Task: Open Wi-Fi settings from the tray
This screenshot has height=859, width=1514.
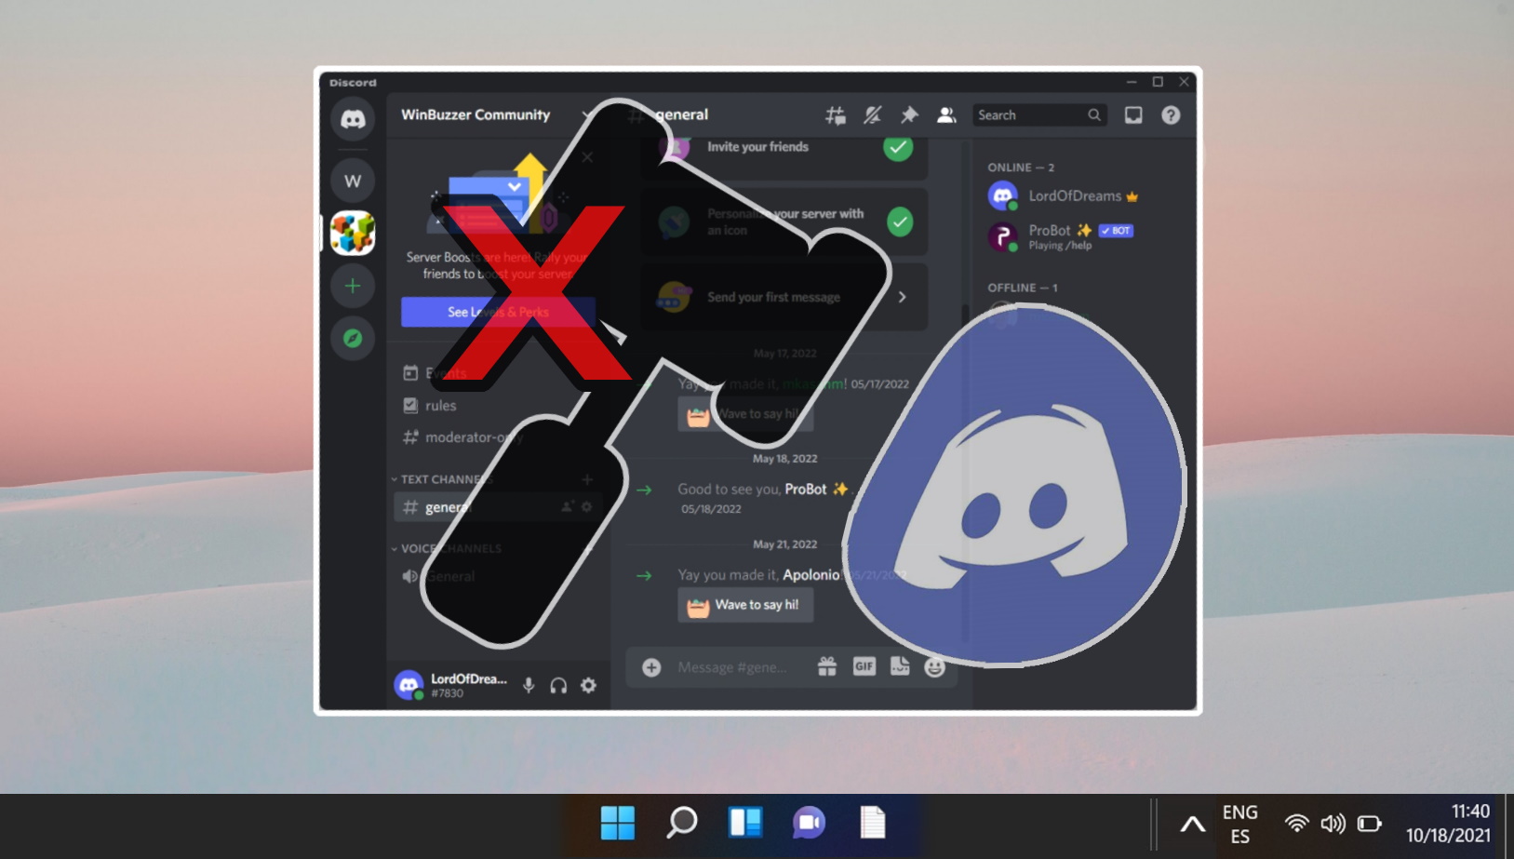Action: pyautogui.click(x=1296, y=824)
